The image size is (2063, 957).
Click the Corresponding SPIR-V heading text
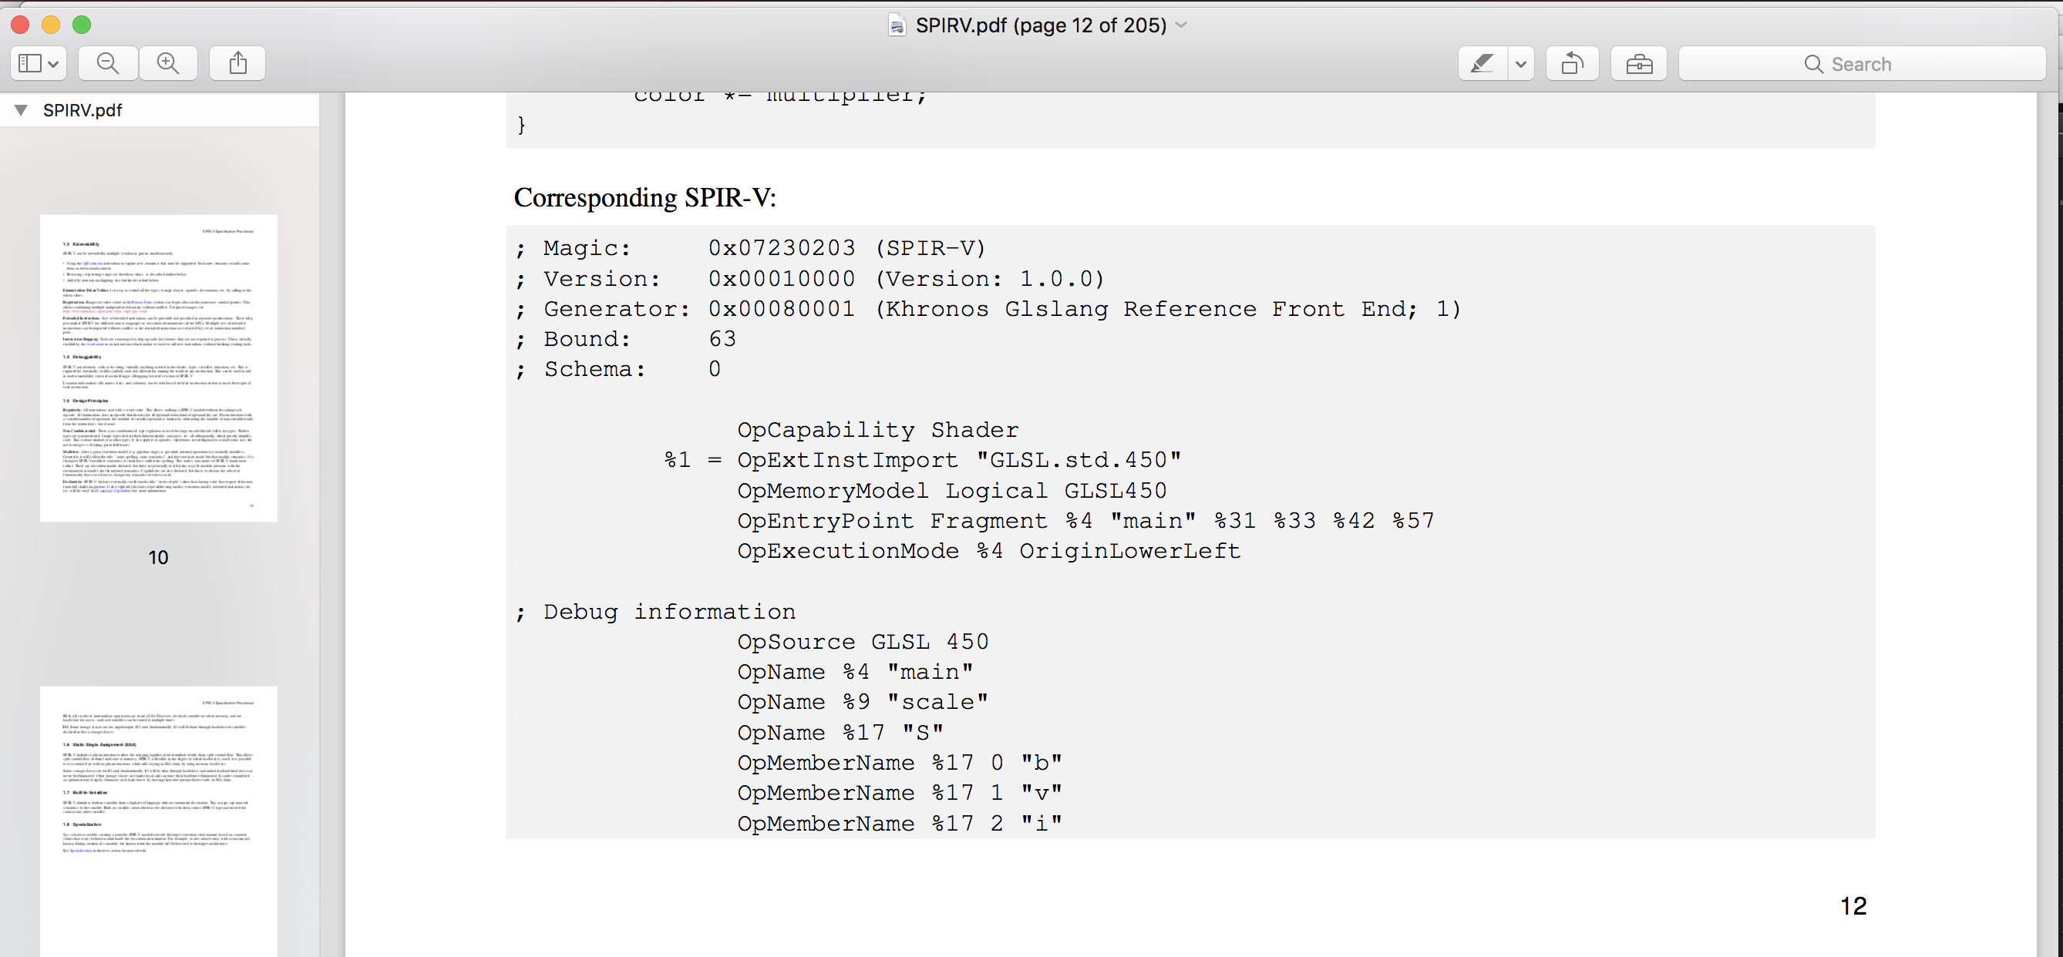click(x=645, y=197)
